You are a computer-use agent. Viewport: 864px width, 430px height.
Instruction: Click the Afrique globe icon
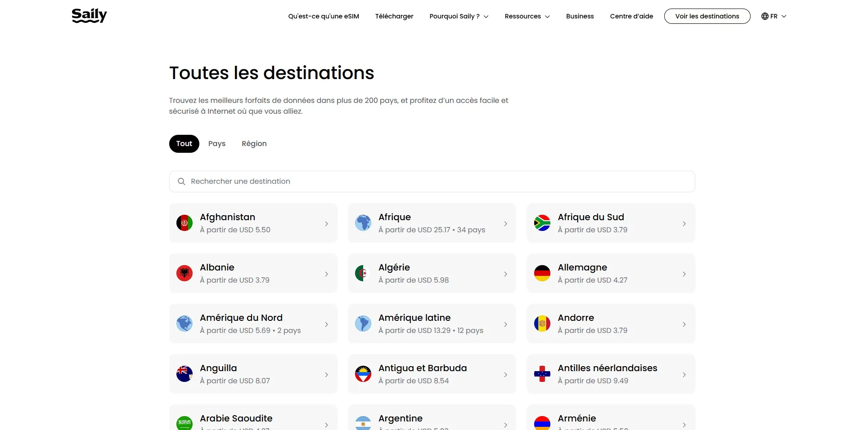coord(363,223)
